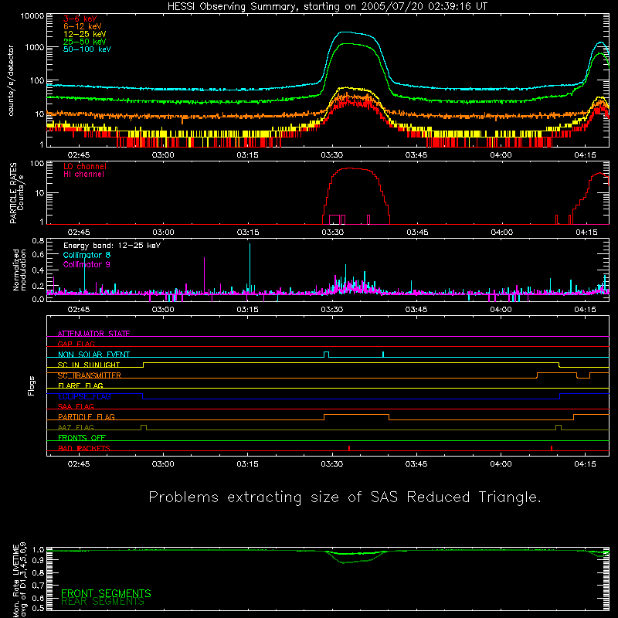618x618 pixels.
Task: Select the red 3-6 keV legend label
Action: 80,19
